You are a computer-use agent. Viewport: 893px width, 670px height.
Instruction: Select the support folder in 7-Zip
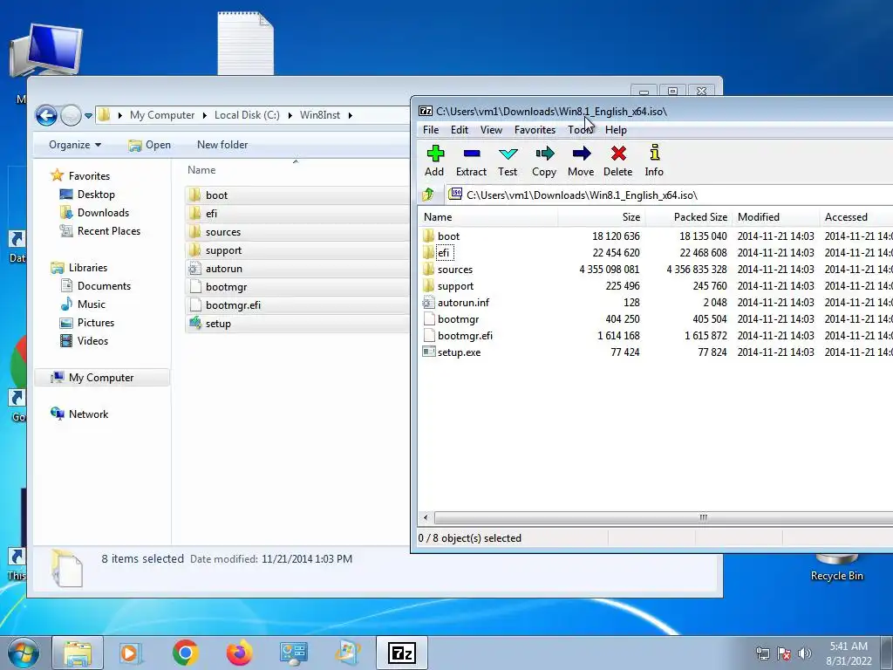(455, 286)
